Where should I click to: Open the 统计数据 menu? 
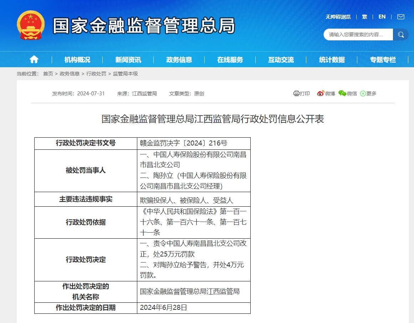coord(332,60)
